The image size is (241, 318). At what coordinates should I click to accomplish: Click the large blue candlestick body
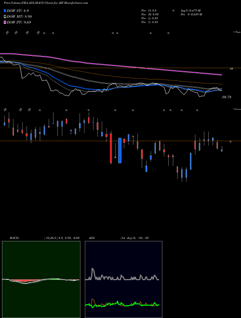click(x=120, y=150)
